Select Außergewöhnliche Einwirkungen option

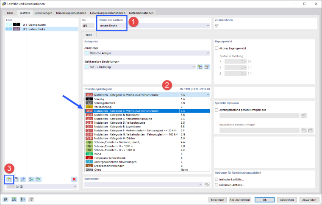[147, 162]
